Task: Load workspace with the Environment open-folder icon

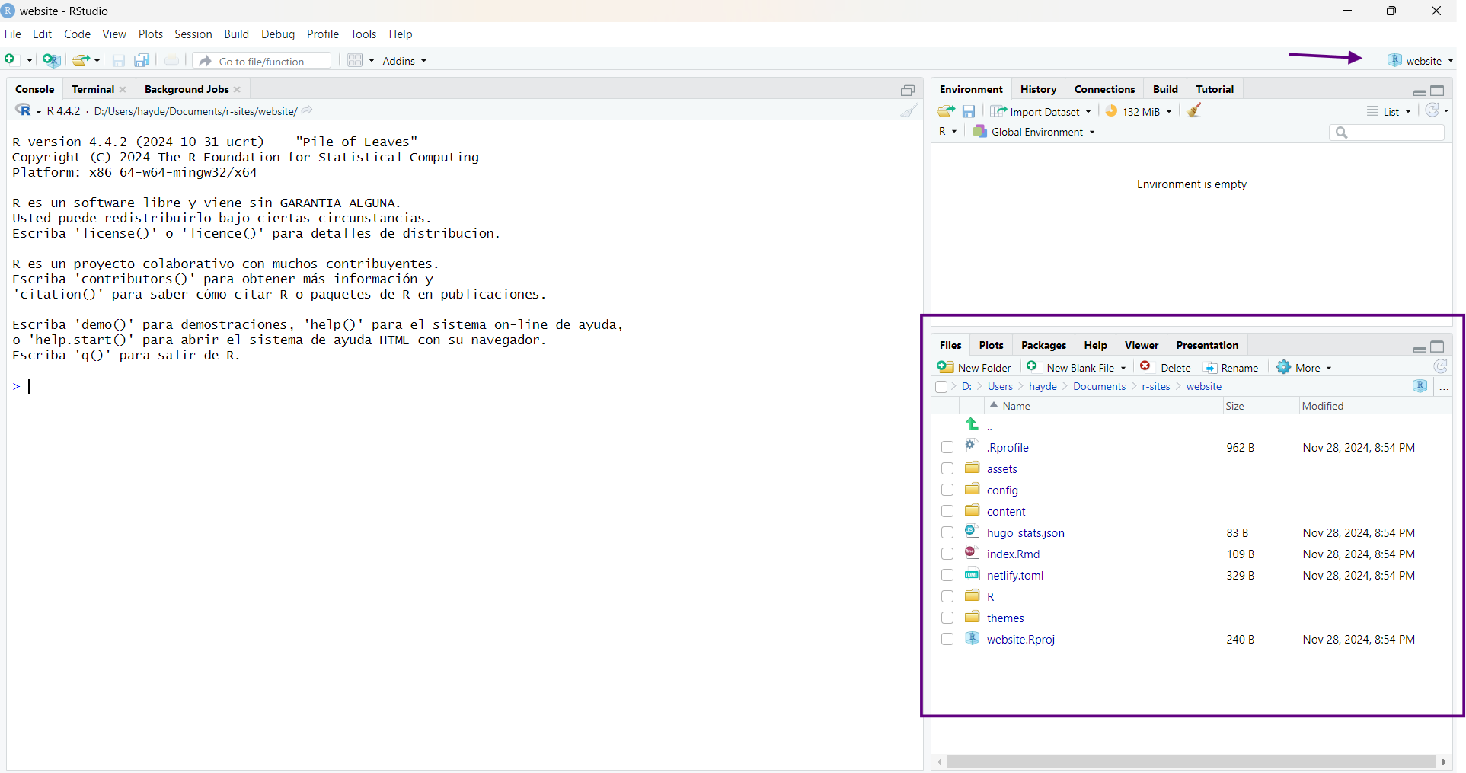Action: pos(946,111)
